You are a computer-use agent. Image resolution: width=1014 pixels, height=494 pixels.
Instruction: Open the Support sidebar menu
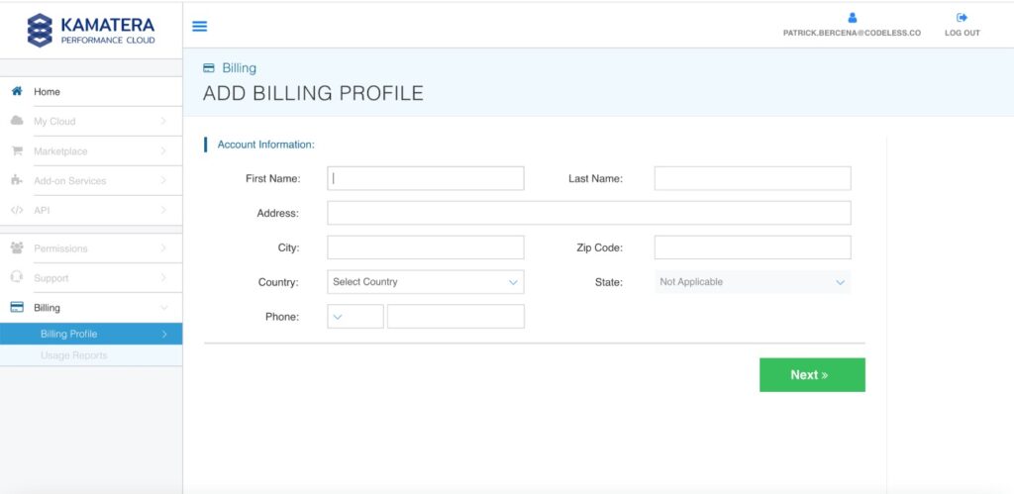(90, 278)
